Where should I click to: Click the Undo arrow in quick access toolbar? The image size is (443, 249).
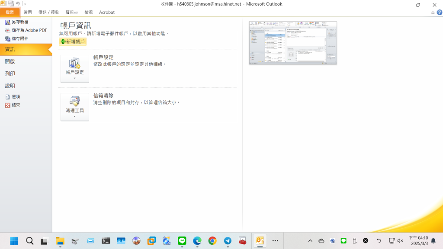click(x=18, y=3)
